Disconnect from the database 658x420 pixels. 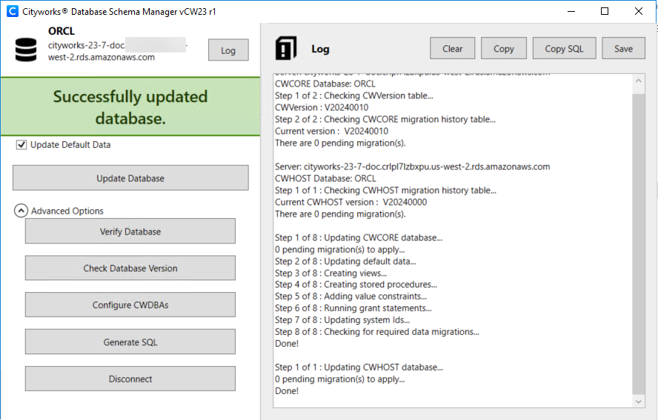click(130, 379)
